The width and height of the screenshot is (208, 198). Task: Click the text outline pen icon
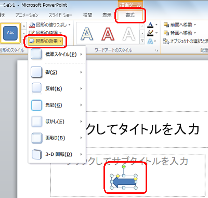point(150,33)
